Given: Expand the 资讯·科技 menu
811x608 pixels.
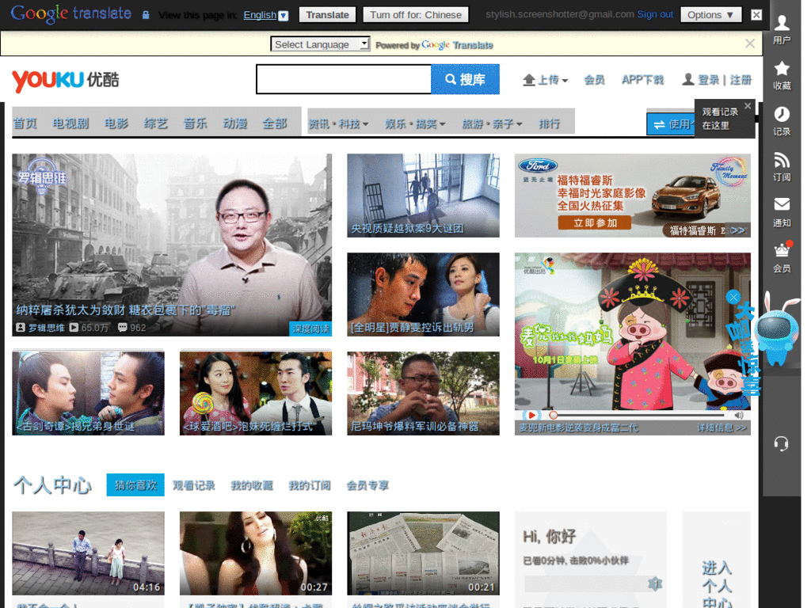Looking at the screenshot, I should point(338,123).
